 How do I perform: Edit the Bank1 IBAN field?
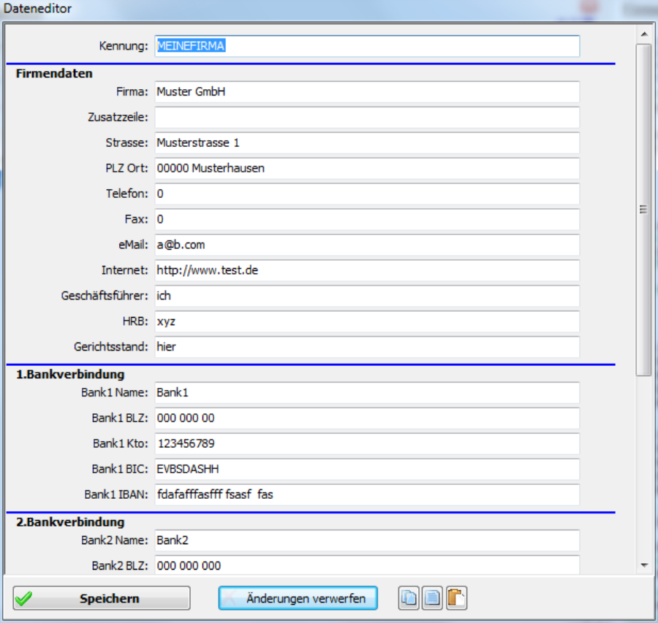pos(367,494)
